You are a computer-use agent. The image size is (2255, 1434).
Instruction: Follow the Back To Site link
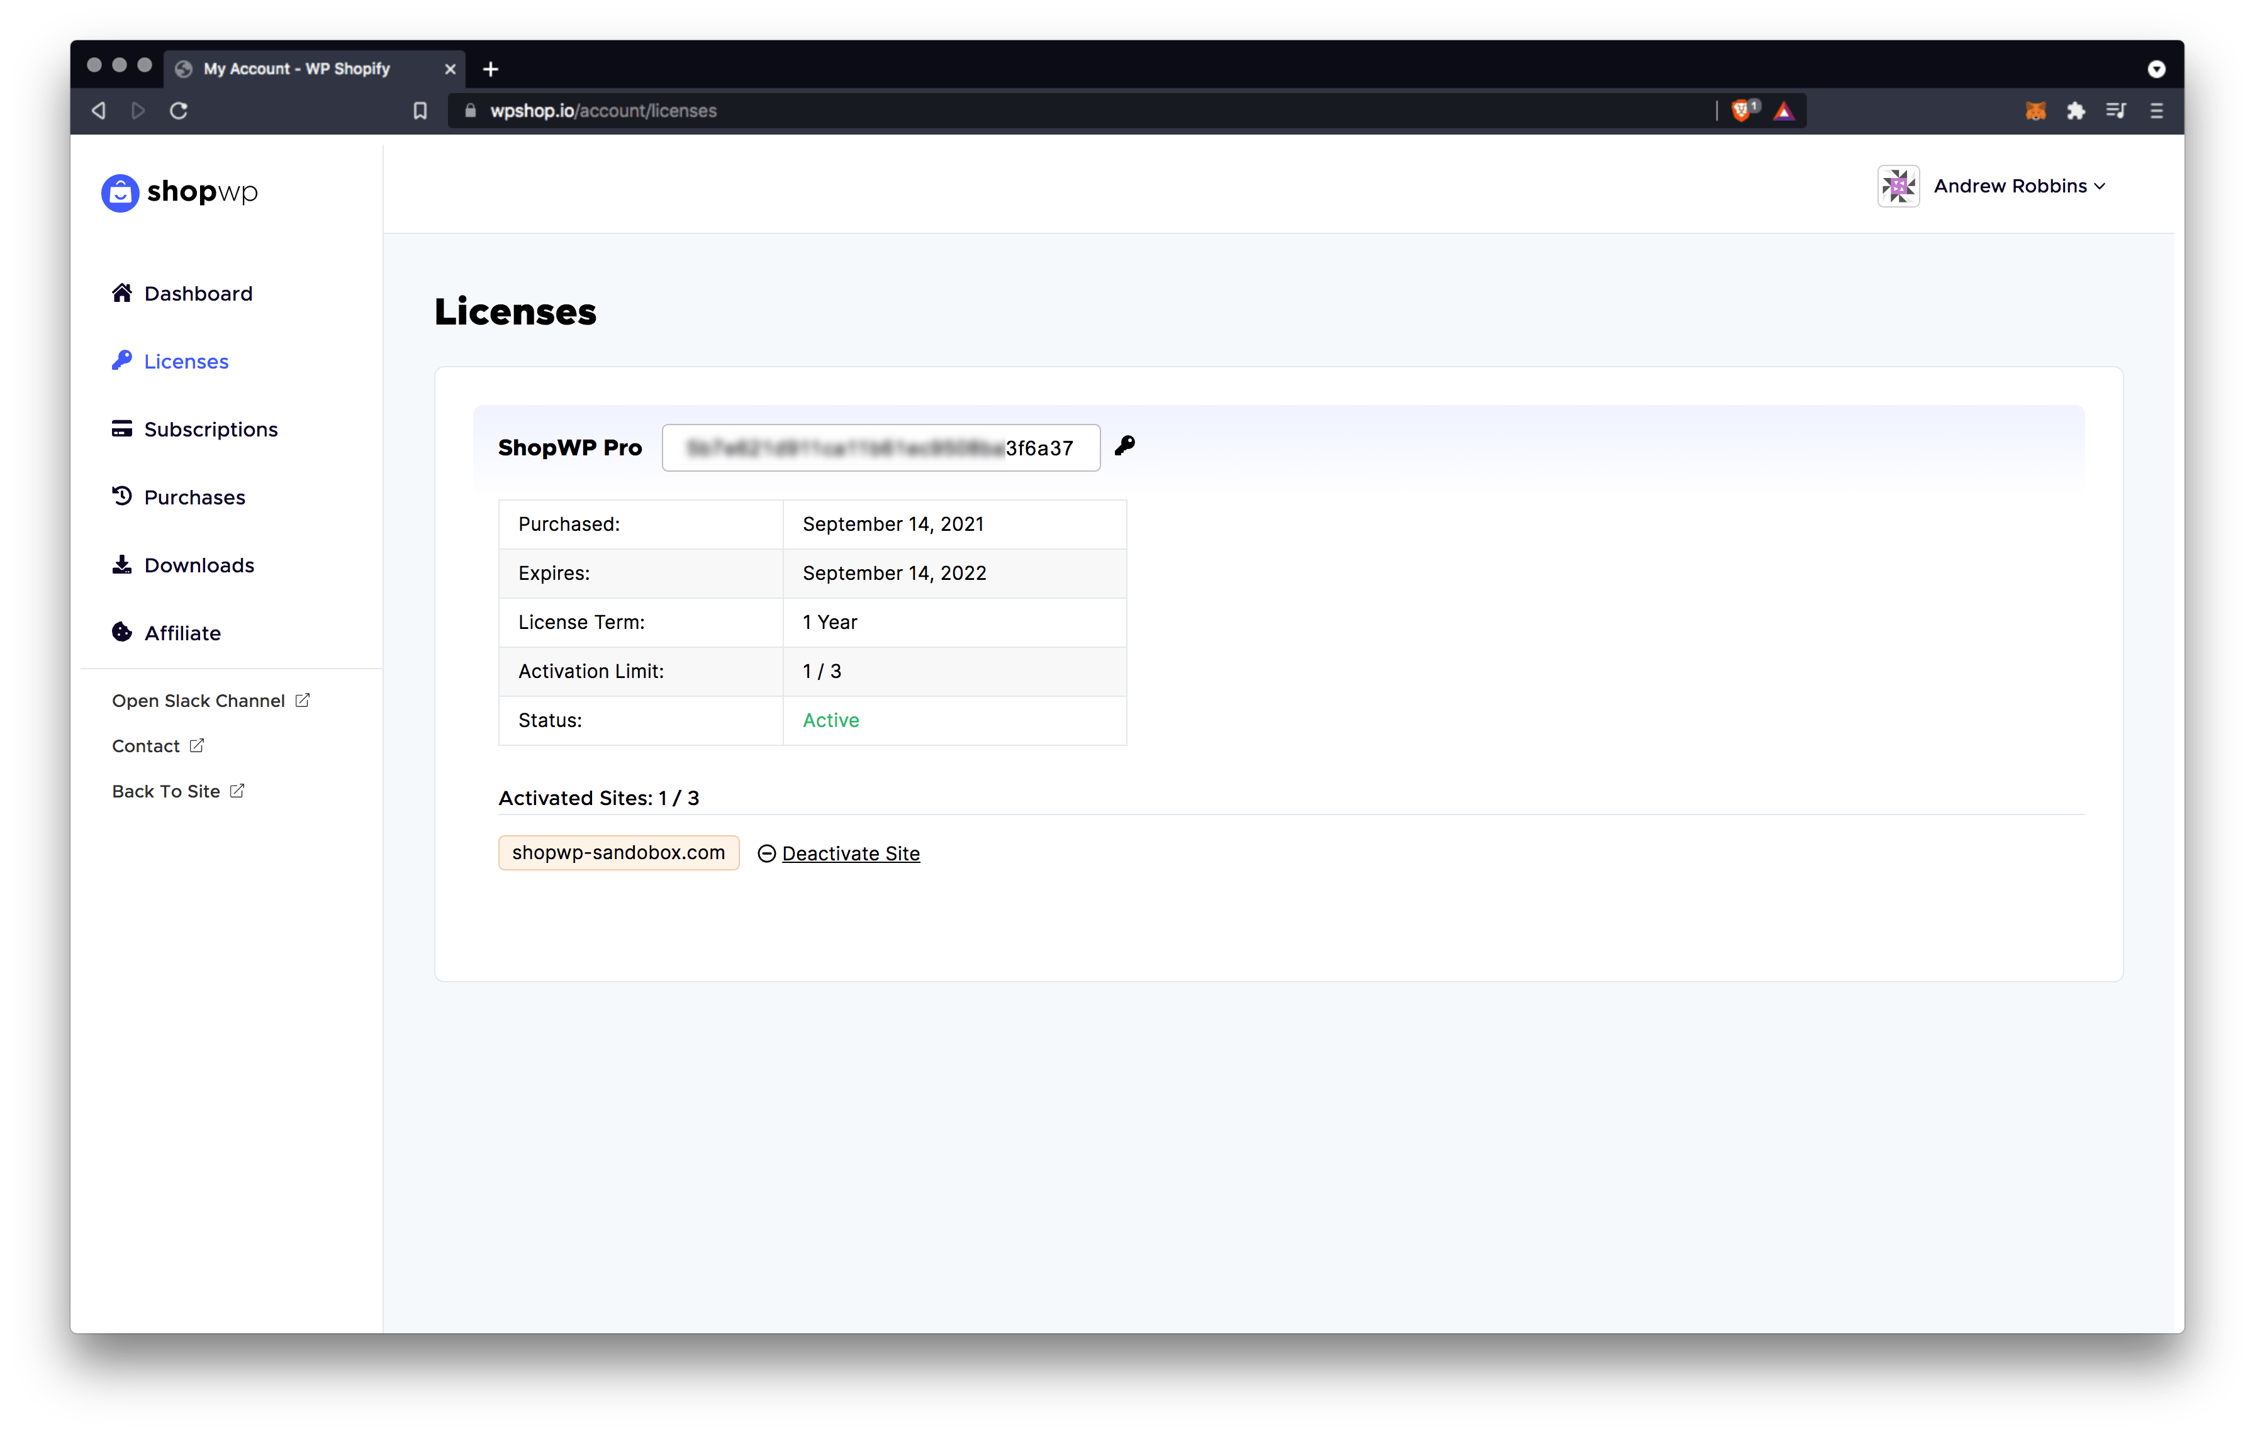click(165, 791)
